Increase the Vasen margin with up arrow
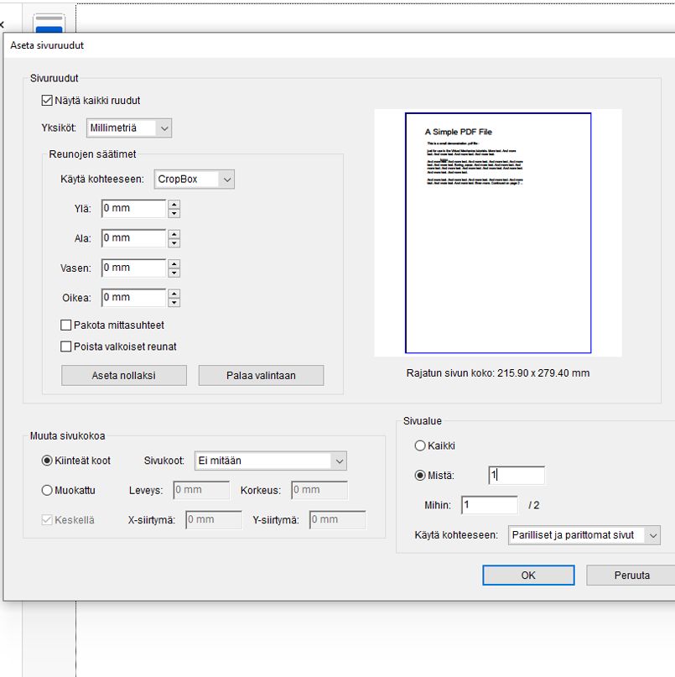The height and width of the screenshot is (677, 675). pyautogui.click(x=174, y=263)
